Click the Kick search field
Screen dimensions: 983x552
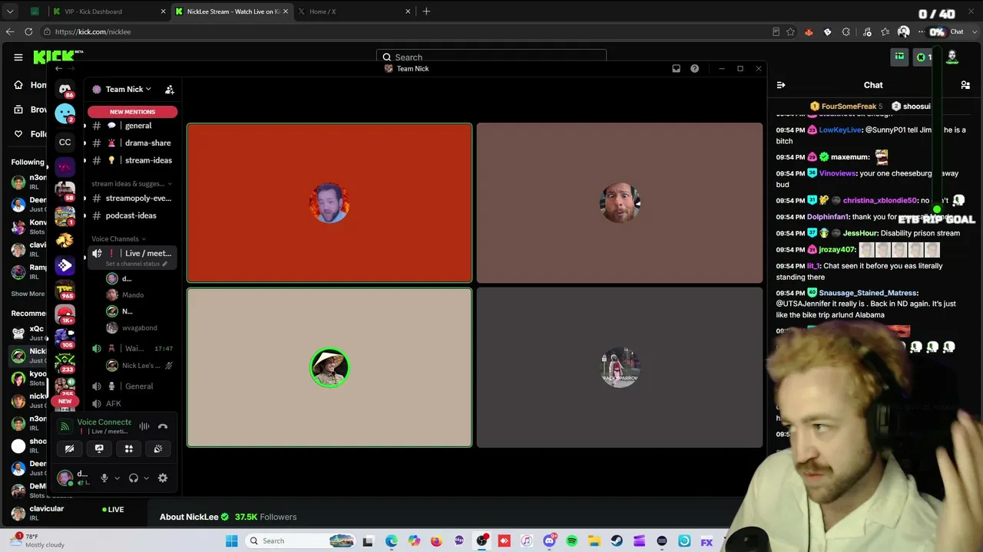pos(491,57)
